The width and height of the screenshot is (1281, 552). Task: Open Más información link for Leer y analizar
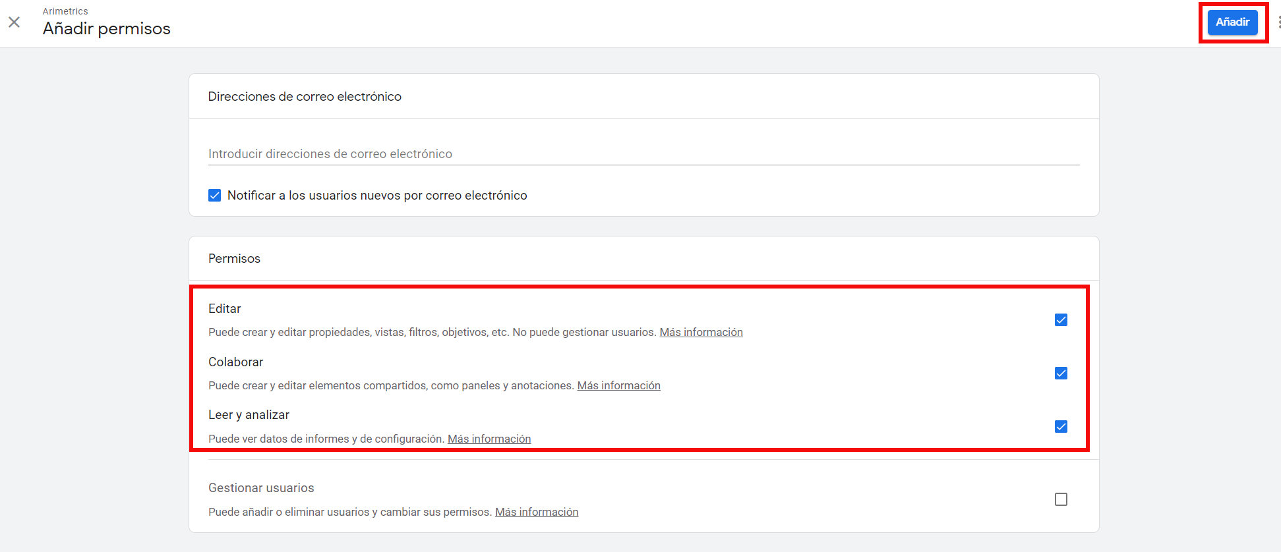(x=489, y=439)
